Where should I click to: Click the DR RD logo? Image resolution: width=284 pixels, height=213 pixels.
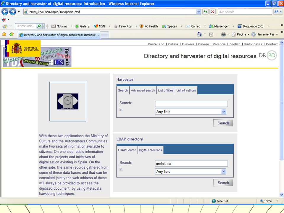[x=268, y=55]
